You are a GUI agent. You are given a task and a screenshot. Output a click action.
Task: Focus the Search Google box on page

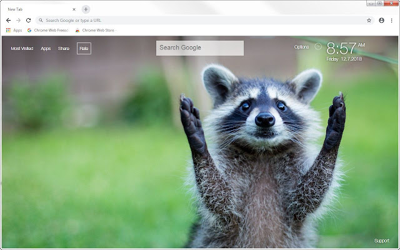[x=200, y=48]
